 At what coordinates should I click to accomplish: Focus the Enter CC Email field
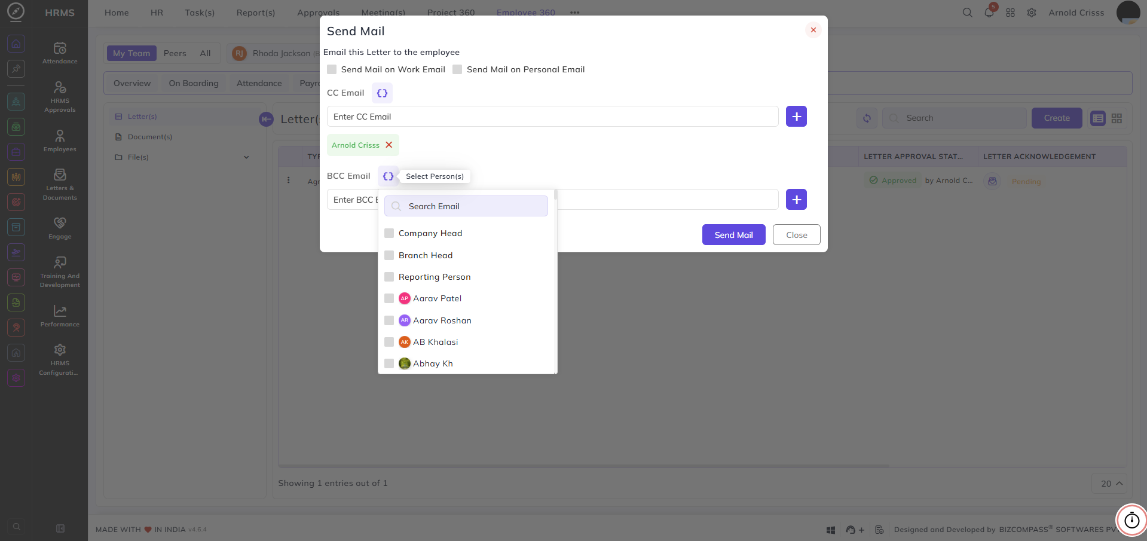[x=552, y=117]
